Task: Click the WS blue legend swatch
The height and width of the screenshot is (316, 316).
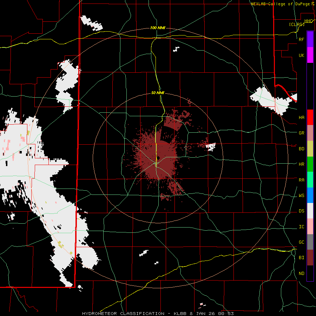Action: [x=310, y=195]
